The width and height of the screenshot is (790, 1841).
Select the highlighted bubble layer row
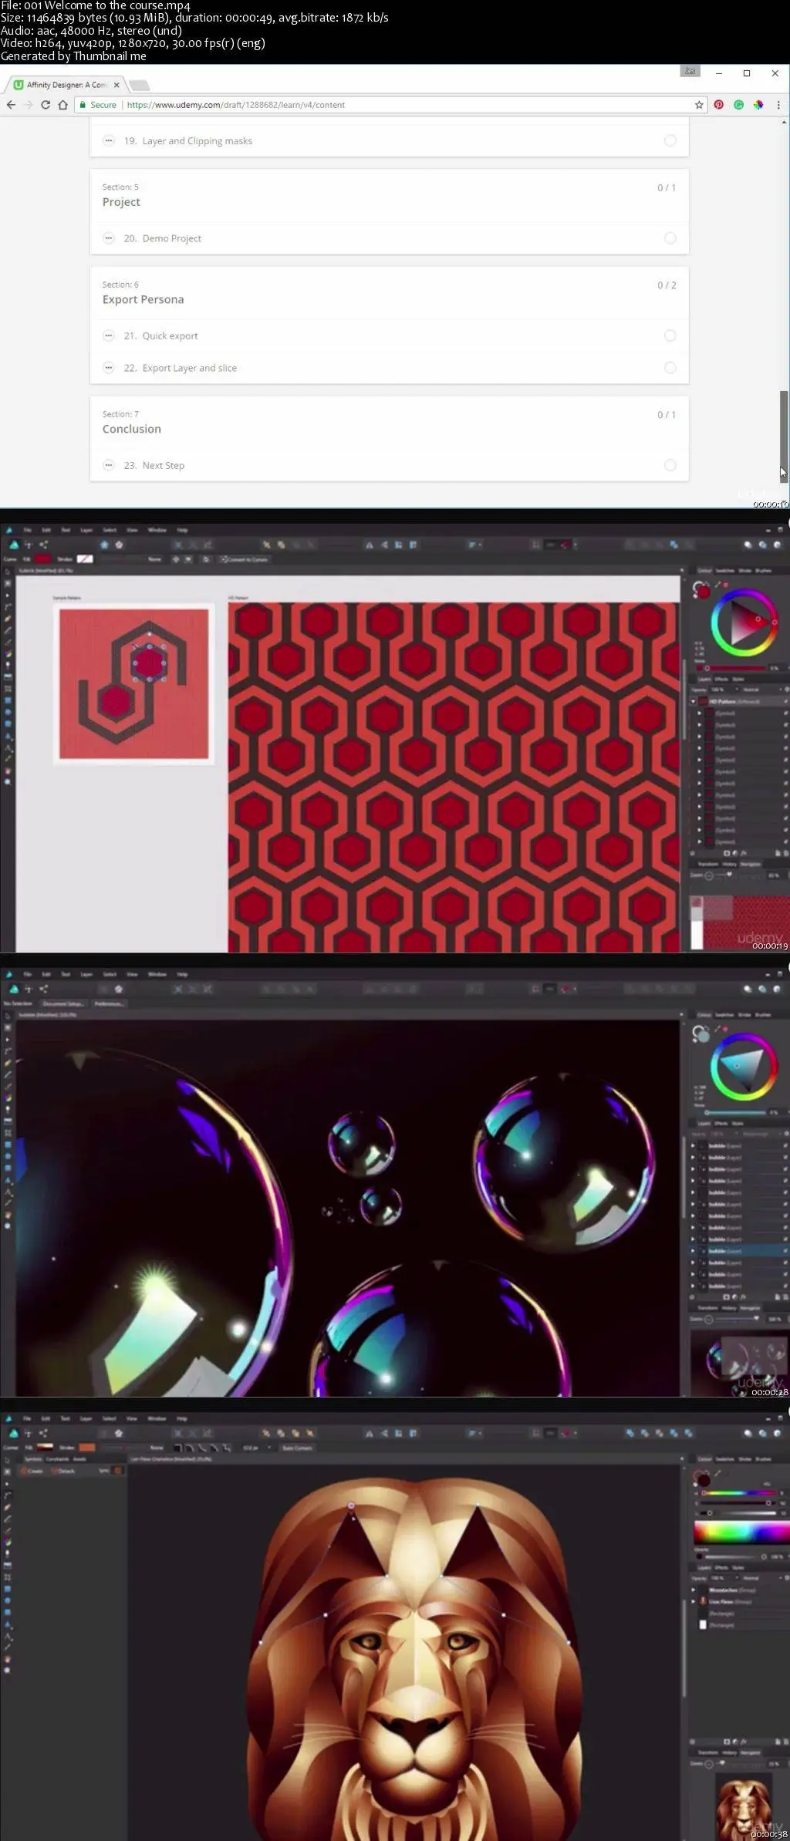tap(738, 1251)
